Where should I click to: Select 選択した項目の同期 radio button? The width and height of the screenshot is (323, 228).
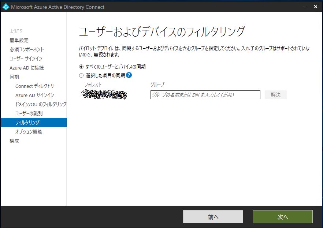pyautogui.click(x=81, y=75)
